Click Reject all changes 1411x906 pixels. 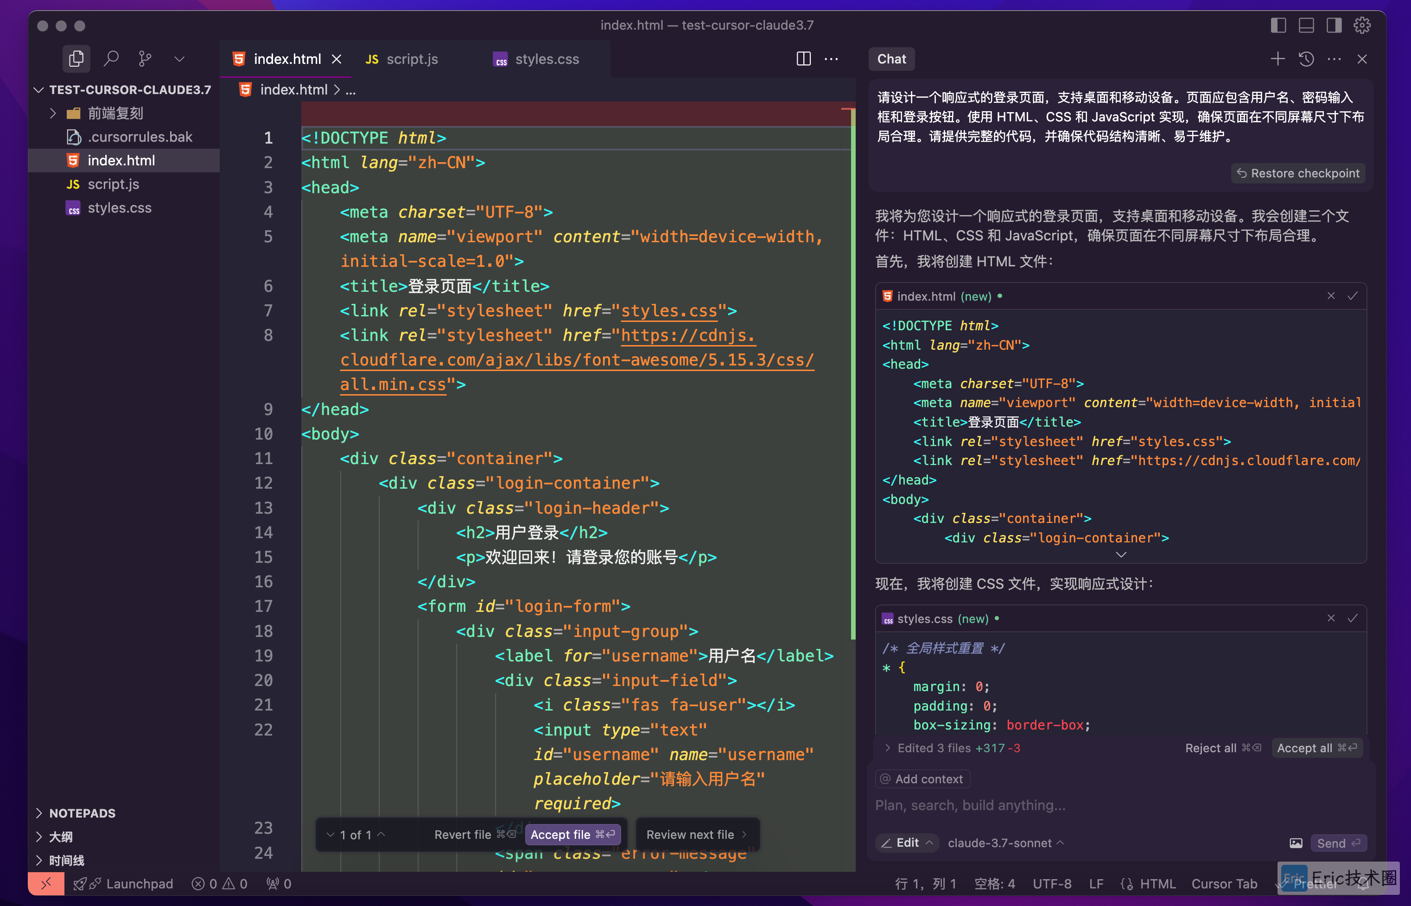1223,748
